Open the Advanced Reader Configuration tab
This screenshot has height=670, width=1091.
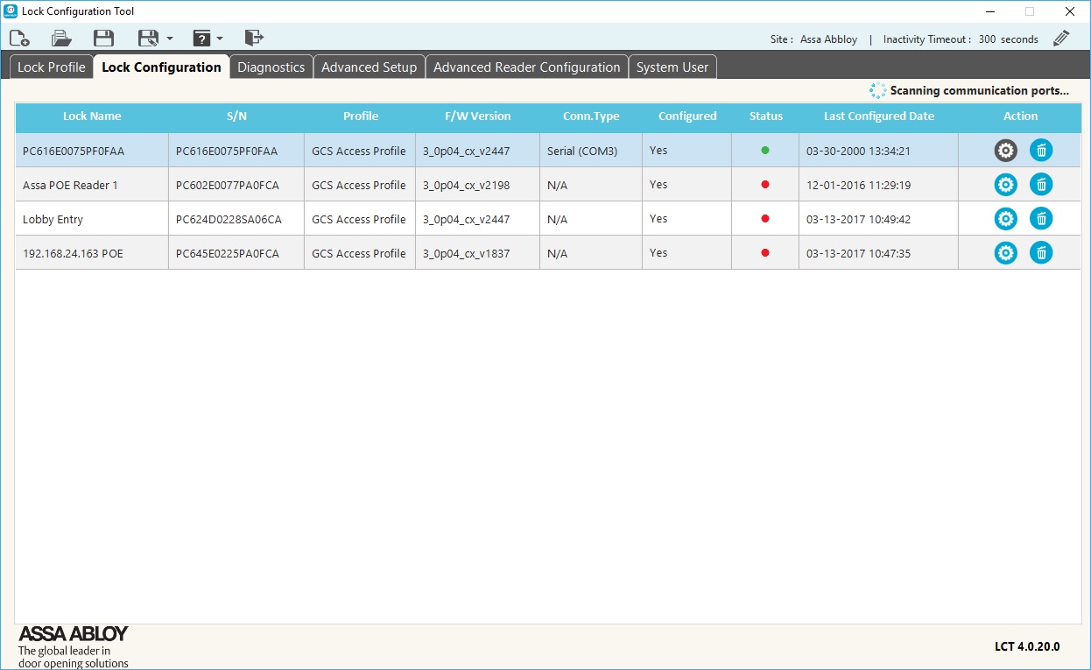526,66
